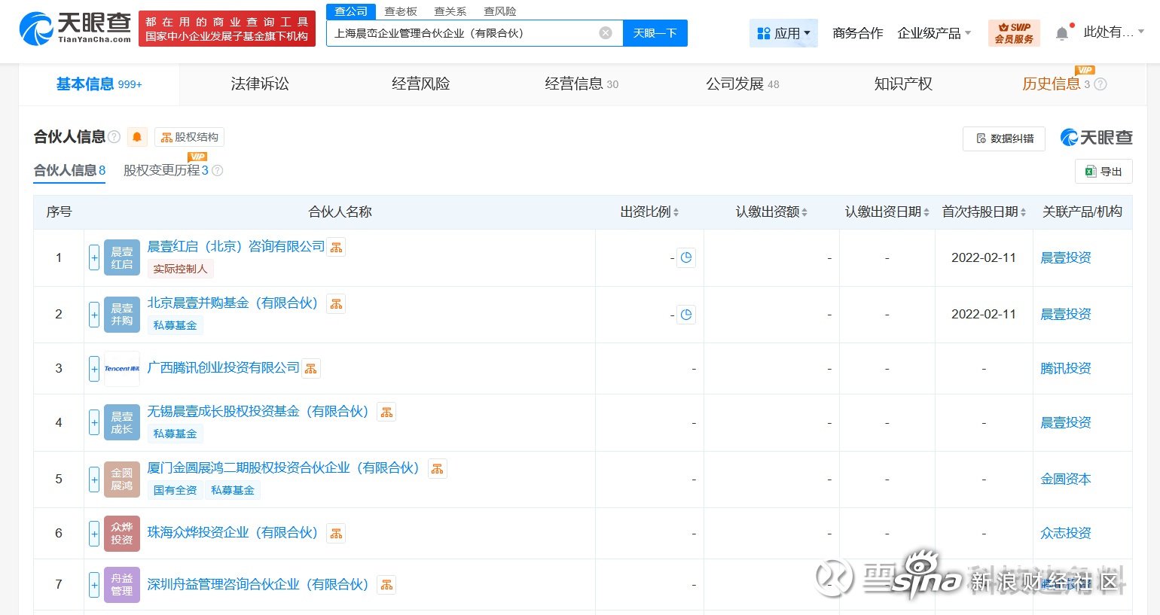
Task: Open the user account dropdown 此处有…
Action: pyautogui.click(x=1114, y=32)
